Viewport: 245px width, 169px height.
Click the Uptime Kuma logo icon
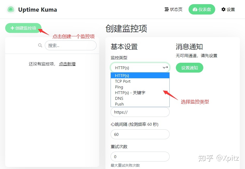coord(11,9)
